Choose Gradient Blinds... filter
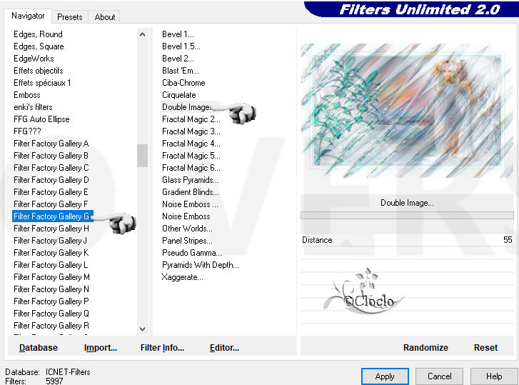 pyautogui.click(x=191, y=192)
